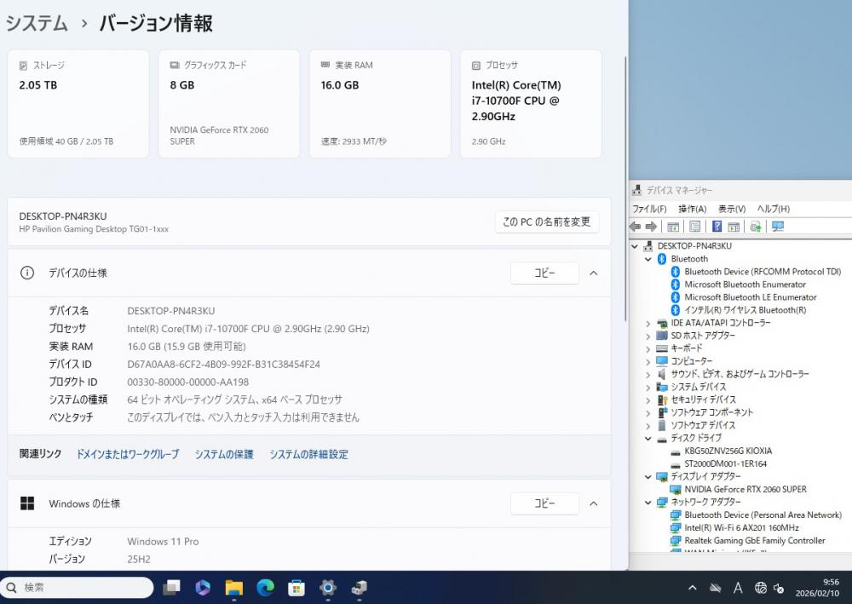The width and height of the screenshot is (852, 604).
Task: Collapse the デバイスの仕様 section
Action: point(594,273)
